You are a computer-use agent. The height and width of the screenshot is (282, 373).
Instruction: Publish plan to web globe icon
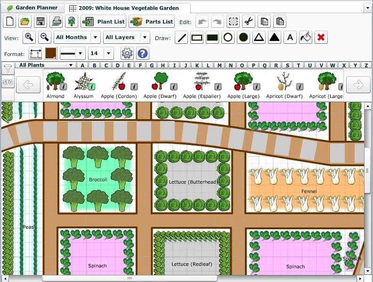click(x=72, y=21)
